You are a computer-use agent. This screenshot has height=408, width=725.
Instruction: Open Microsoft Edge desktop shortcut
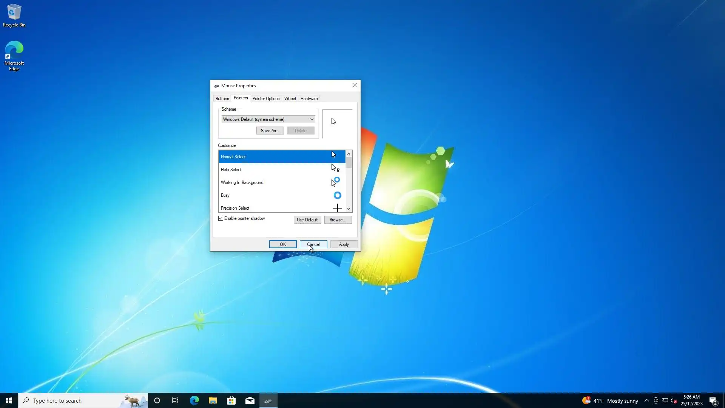click(14, 55)
